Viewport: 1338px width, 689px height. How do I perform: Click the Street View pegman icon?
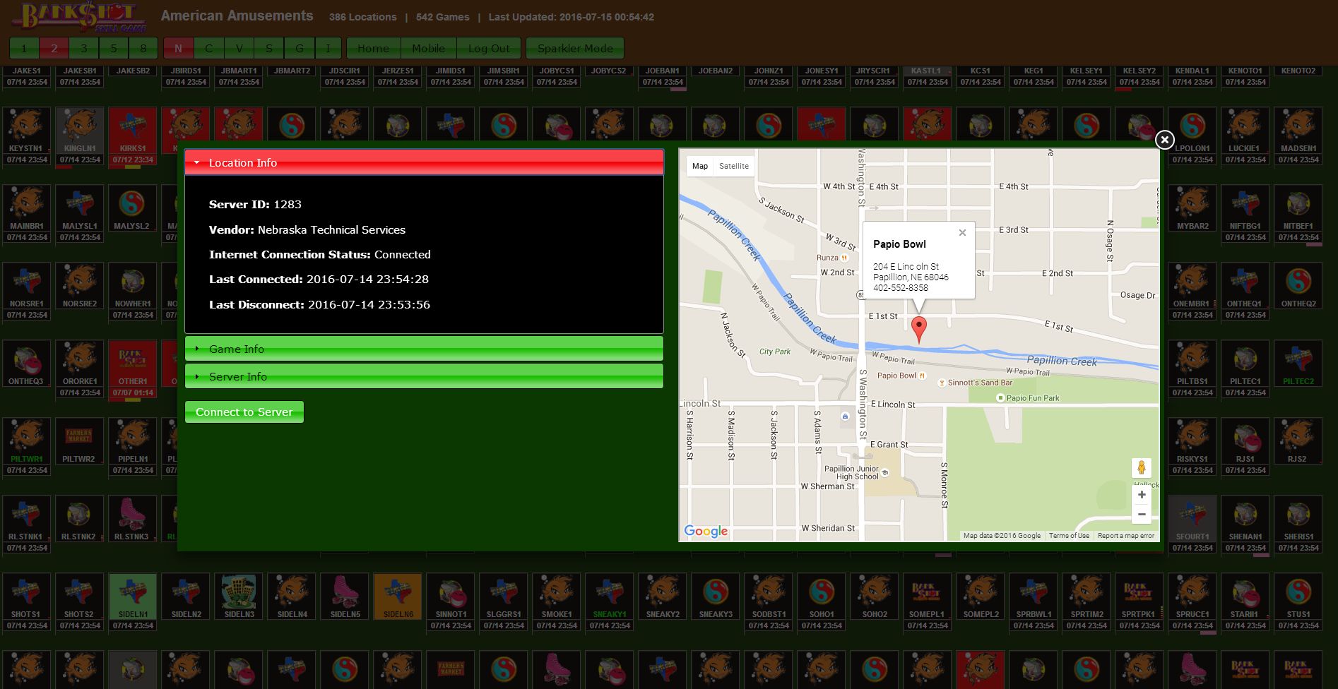1141,467
